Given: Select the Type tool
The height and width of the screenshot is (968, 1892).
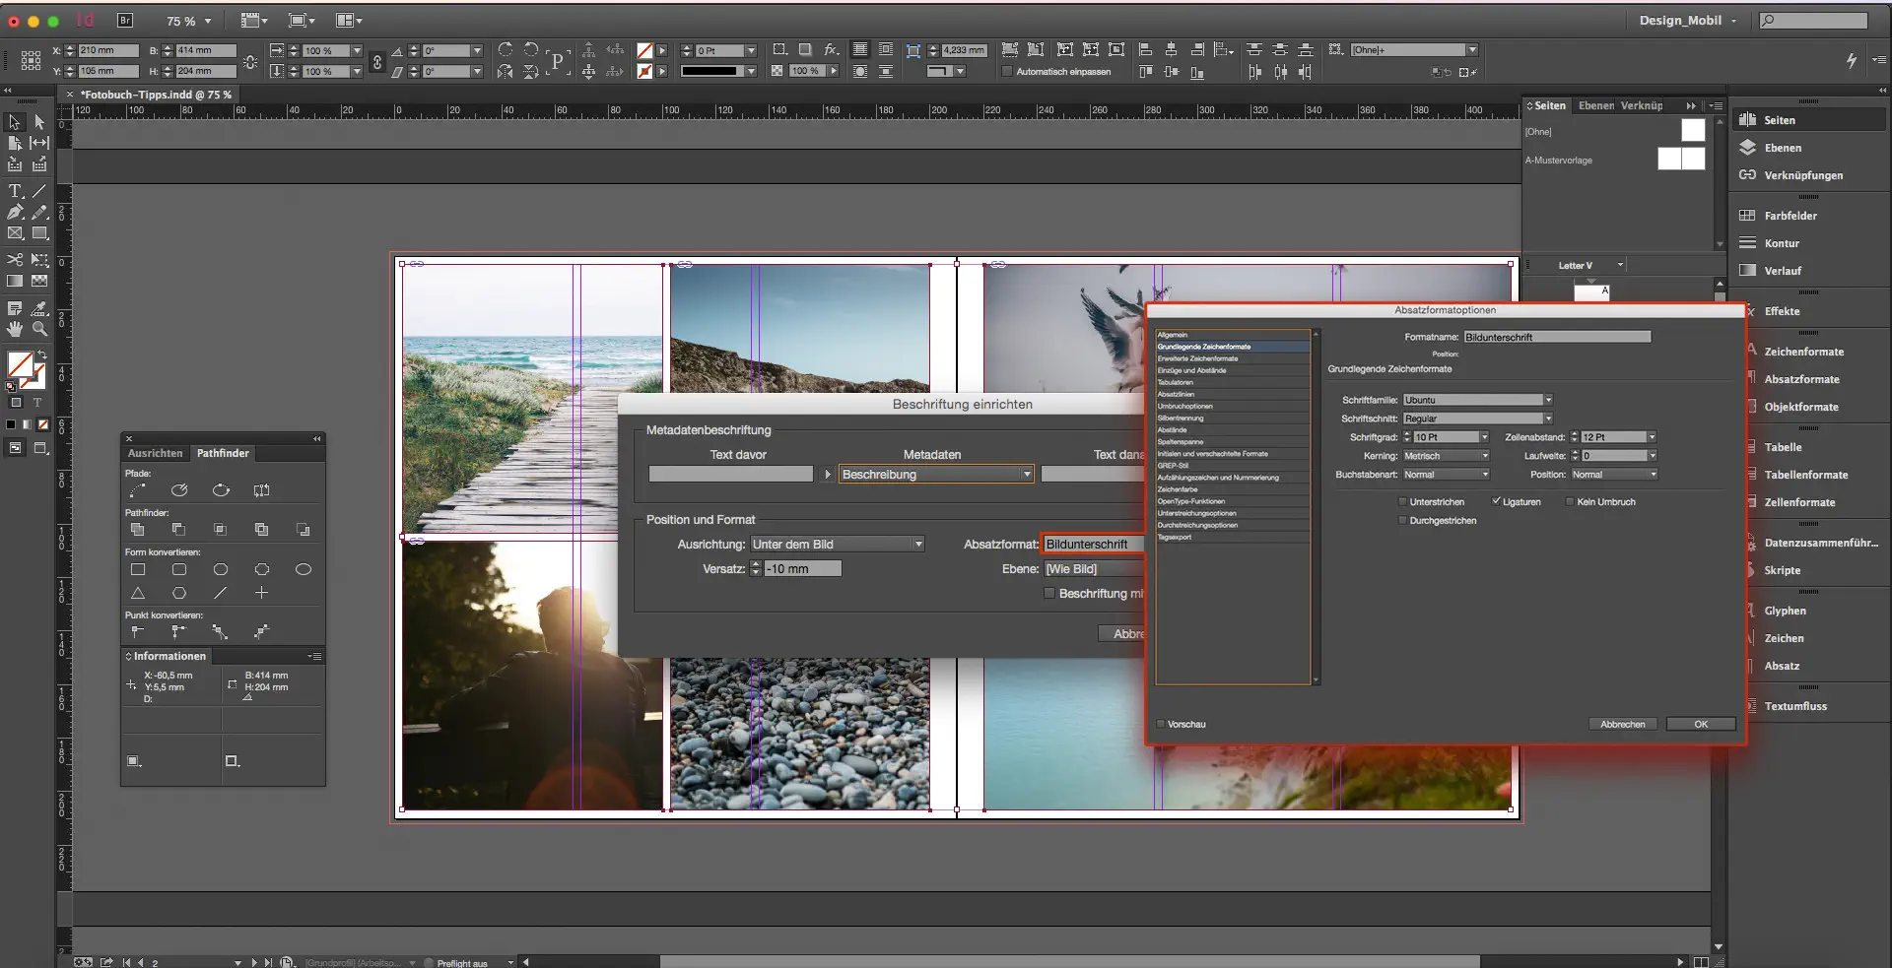Looking at the screenshot, I should (15, 192).
